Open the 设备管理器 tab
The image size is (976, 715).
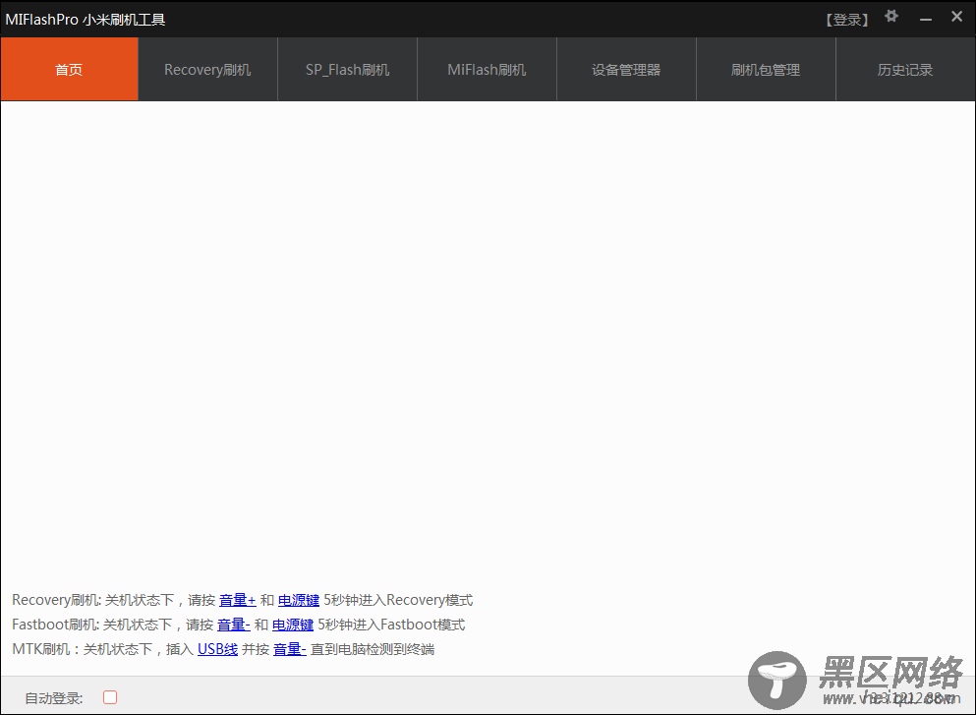[x=626, y=69]
